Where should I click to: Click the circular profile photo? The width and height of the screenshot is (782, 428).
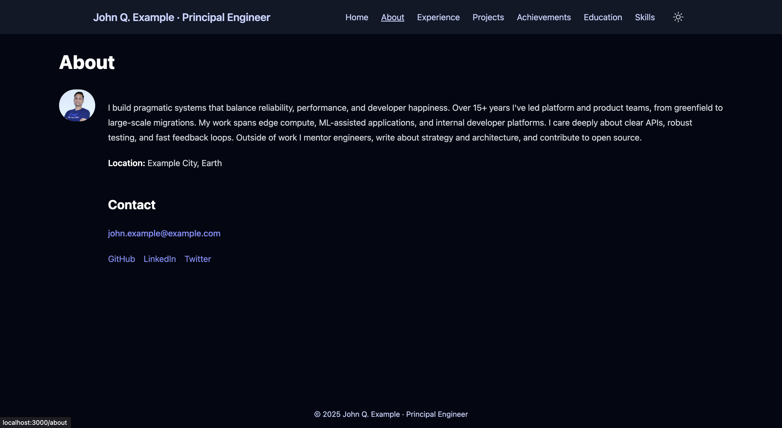click(77, 105)
